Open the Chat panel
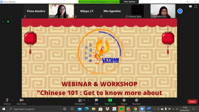The height and width of the screenshot is (112, 199). pos(96,102)
